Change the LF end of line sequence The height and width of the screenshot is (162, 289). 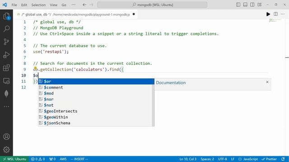[x=233, y=159]
